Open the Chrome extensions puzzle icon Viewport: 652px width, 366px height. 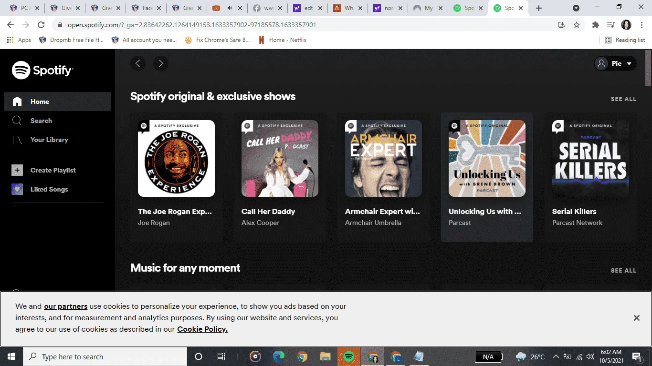click(596, 25)
